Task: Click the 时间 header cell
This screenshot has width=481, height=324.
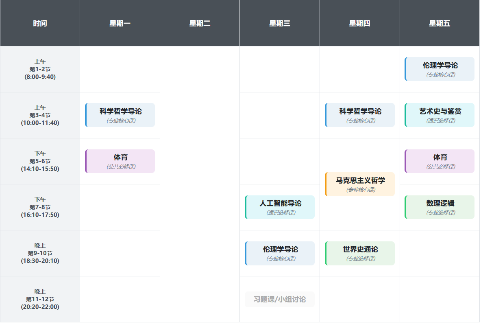Action: point(40,23)
